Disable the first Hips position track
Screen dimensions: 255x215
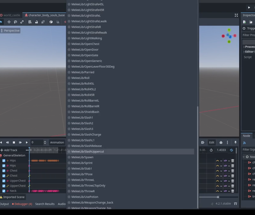tap(4, 161)
